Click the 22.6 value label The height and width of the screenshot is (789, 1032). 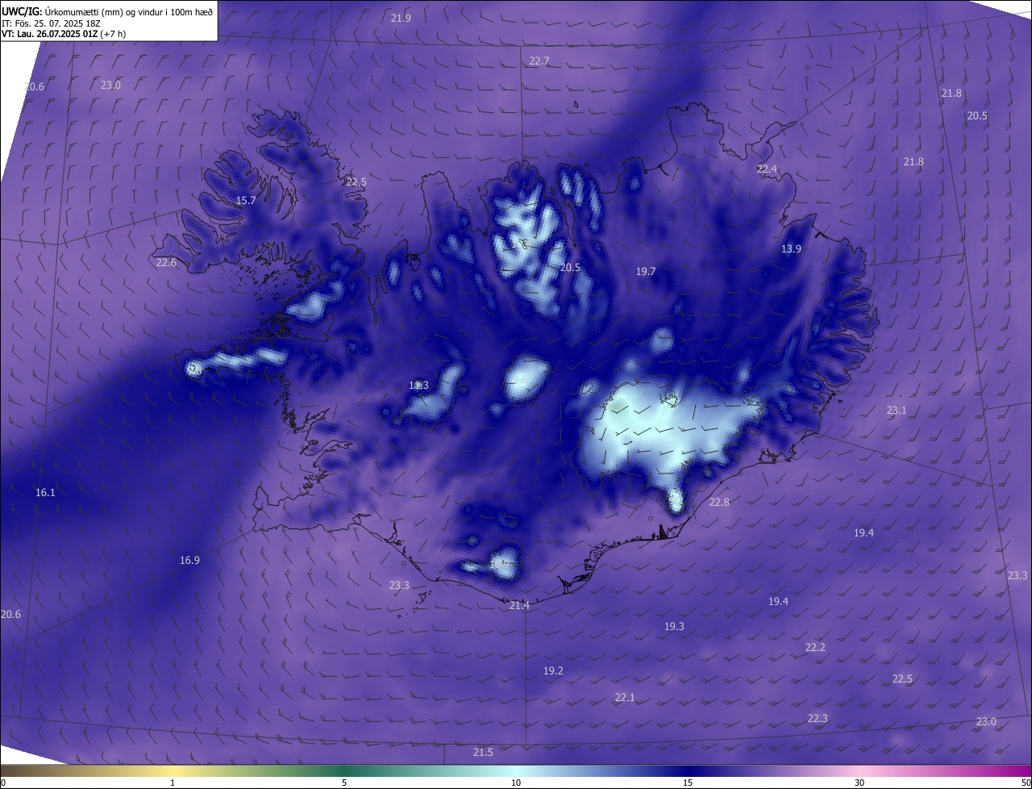(x=166, y=262)
